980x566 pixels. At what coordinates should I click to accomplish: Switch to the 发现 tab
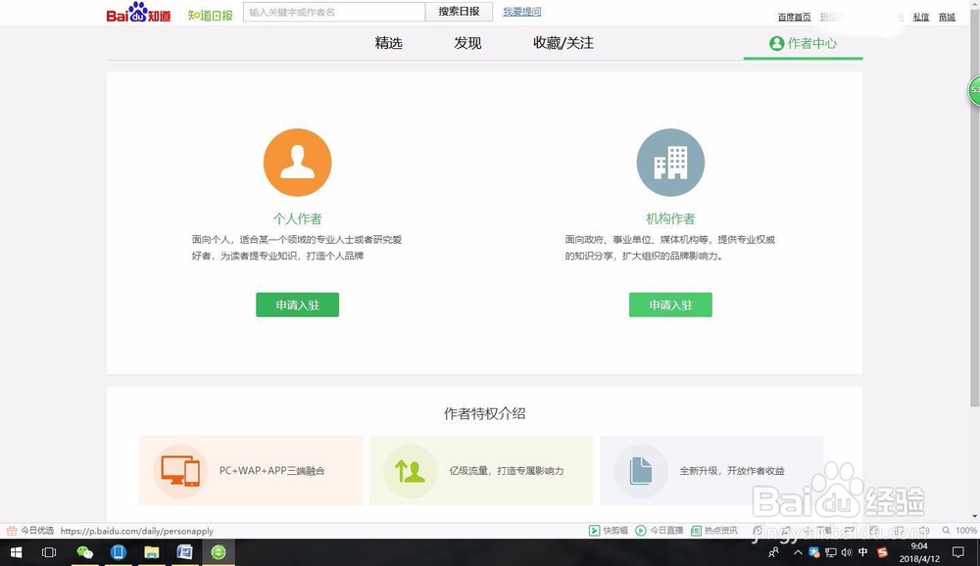pos(467,43)
